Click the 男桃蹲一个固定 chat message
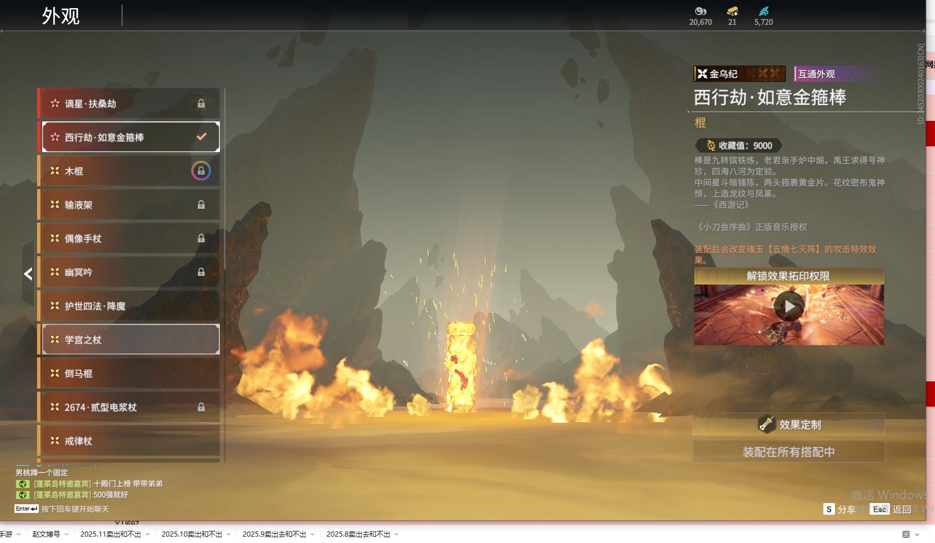The image size is (935, 543). 42,472
